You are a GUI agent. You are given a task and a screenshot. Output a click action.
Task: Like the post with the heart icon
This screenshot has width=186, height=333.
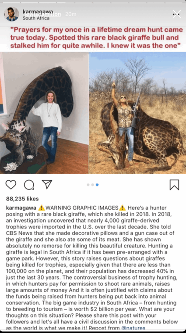[x=11, y=185]
